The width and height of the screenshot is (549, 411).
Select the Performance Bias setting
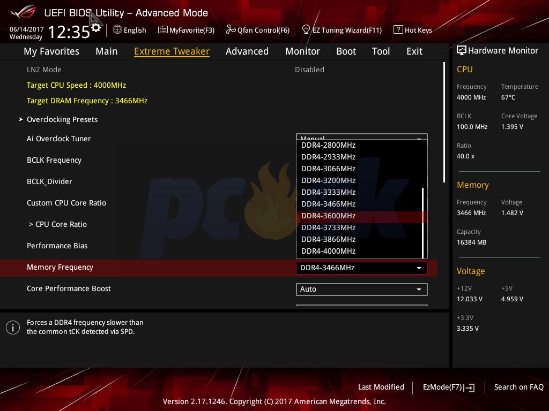click(57, 246)
